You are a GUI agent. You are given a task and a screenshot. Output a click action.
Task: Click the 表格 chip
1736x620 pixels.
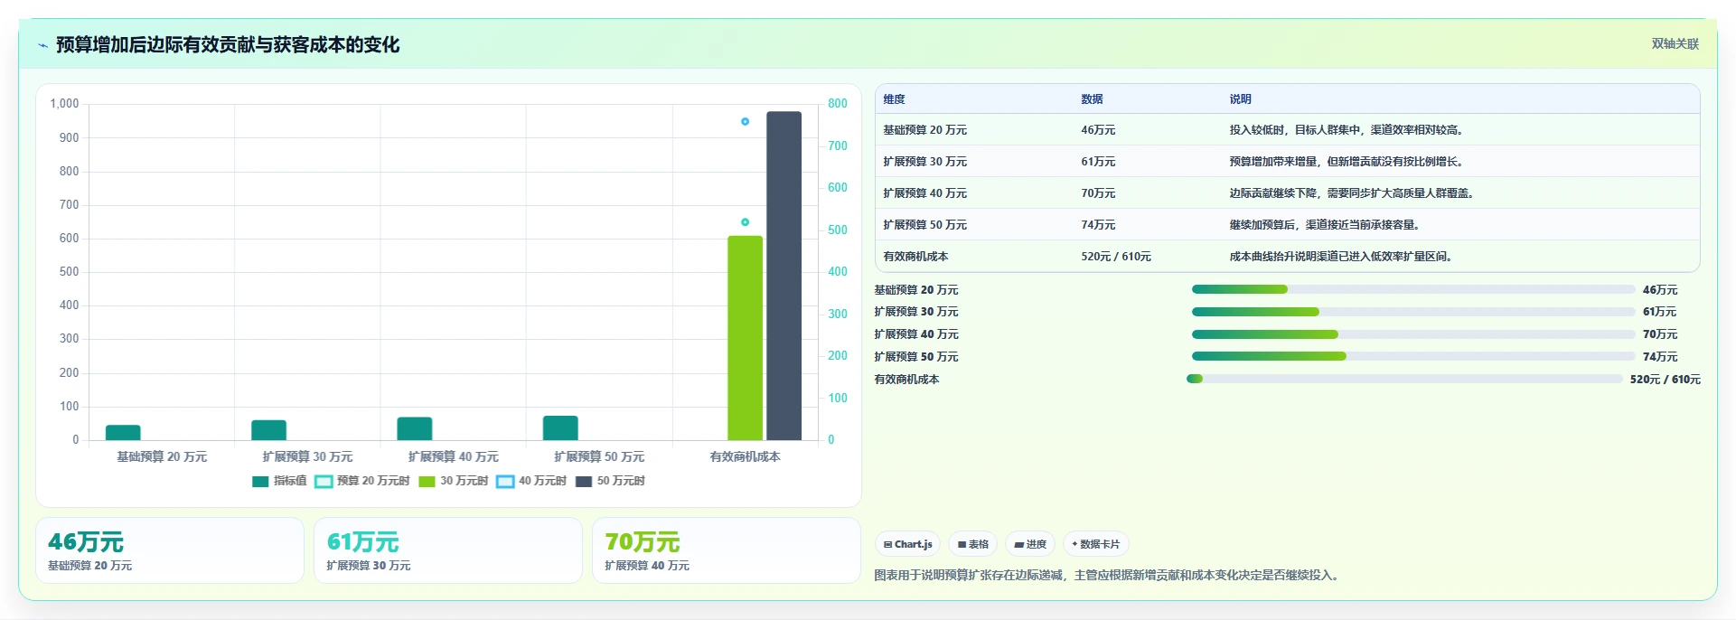(973, 544)
